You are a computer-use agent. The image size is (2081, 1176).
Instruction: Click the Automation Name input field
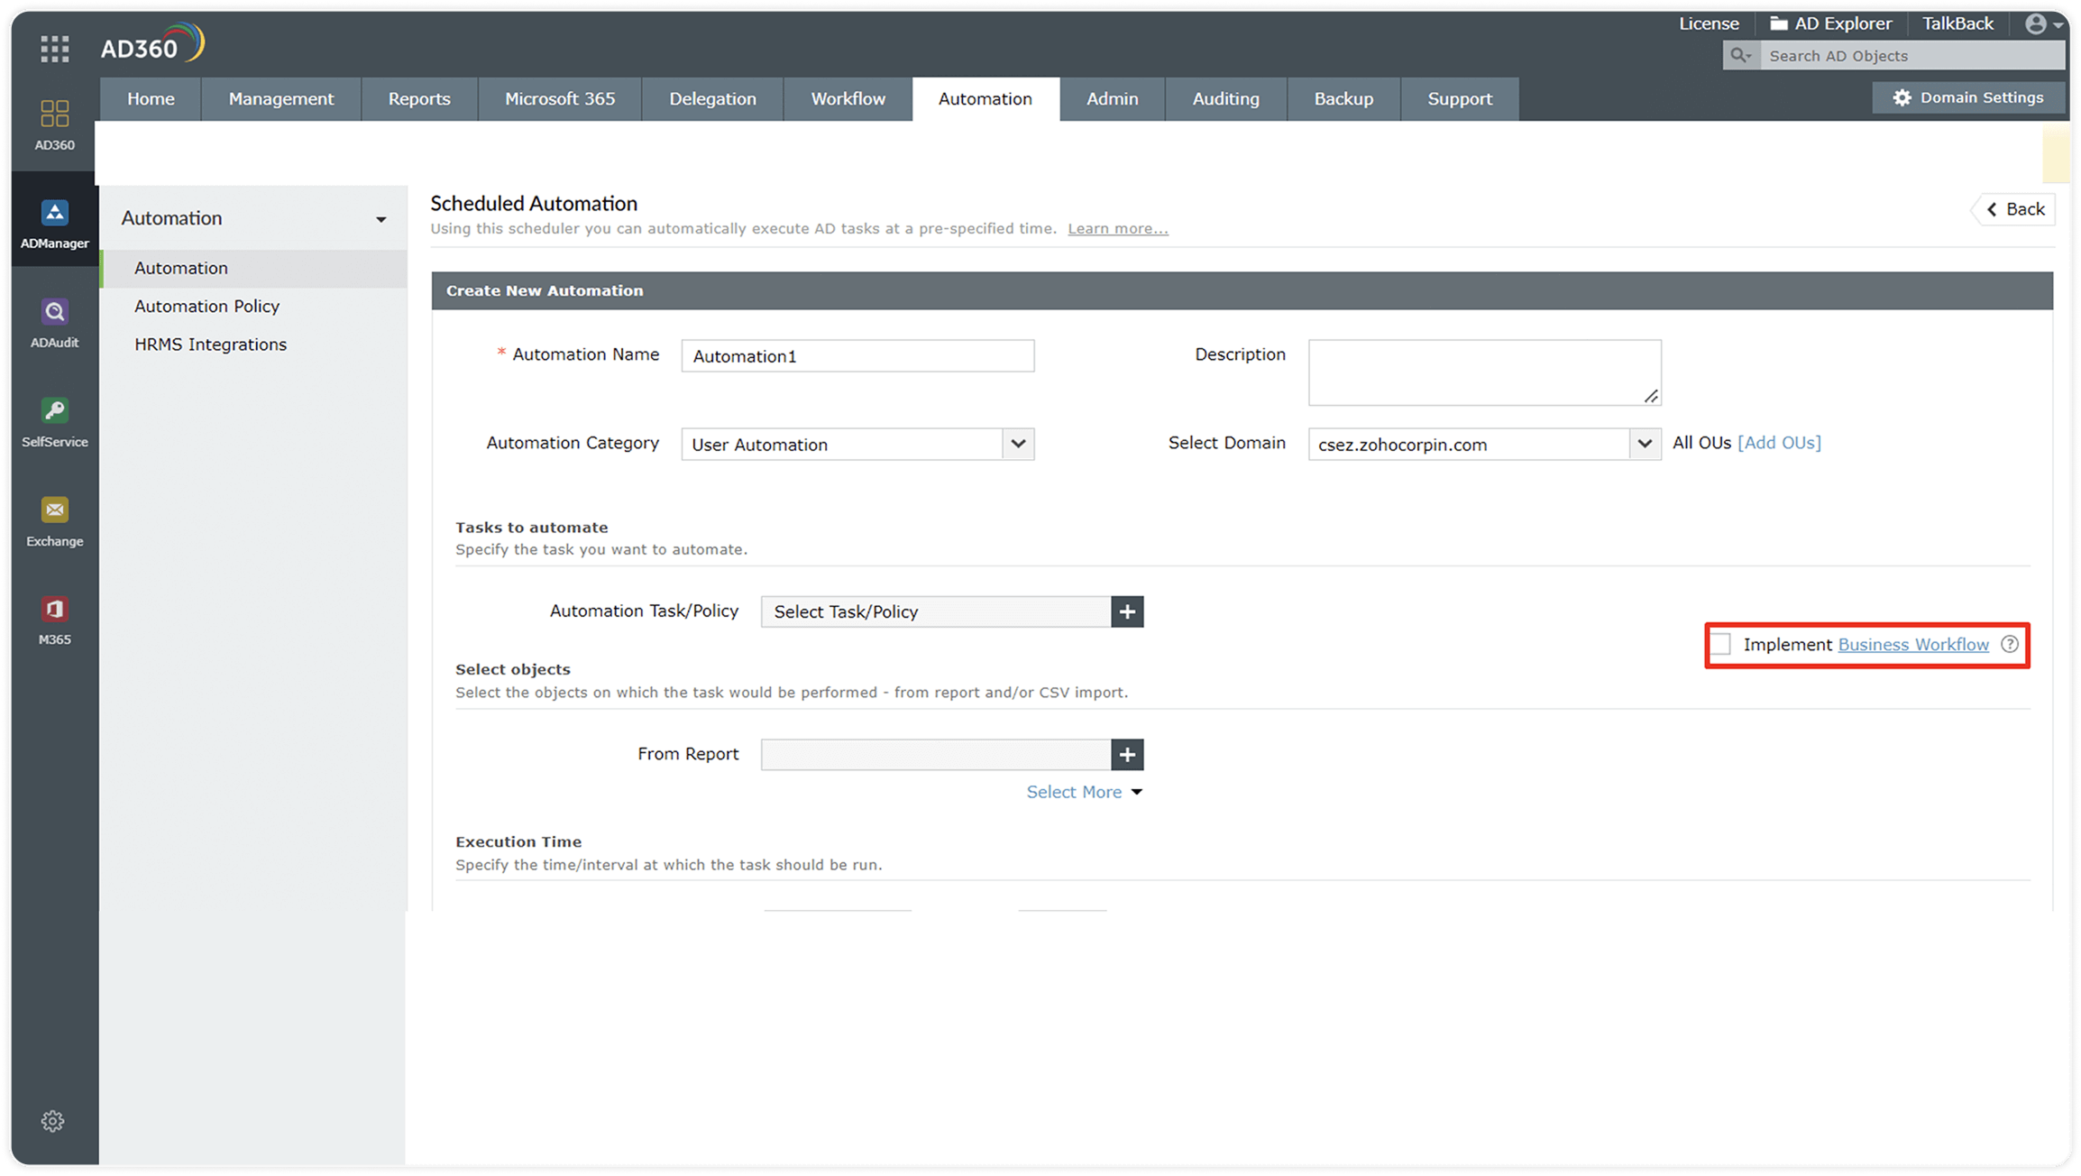tap(857, 356)
